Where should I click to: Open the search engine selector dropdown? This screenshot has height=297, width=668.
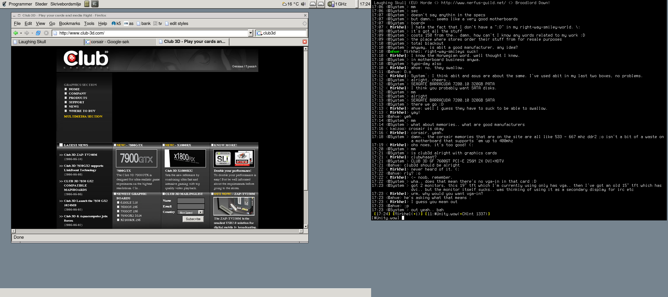[x=259, y=33]
